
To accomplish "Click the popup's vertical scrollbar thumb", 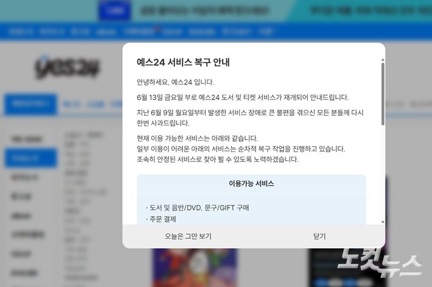I will [383, 94].
